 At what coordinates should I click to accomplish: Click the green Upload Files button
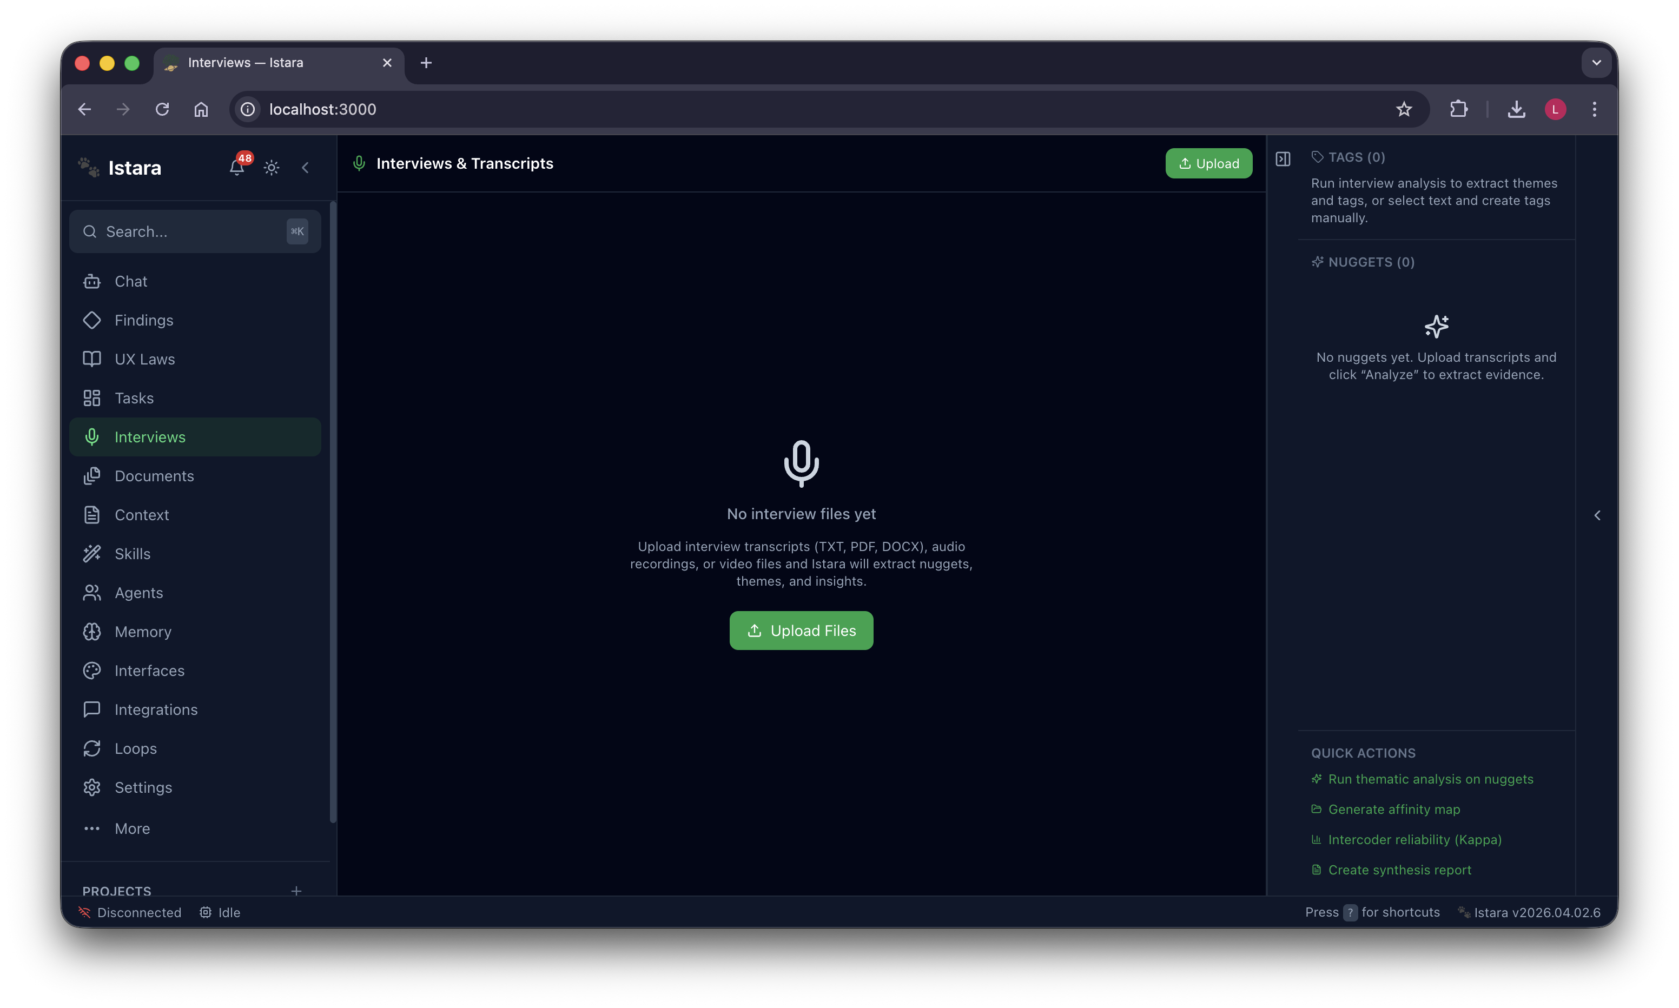[x=801, y=631]
